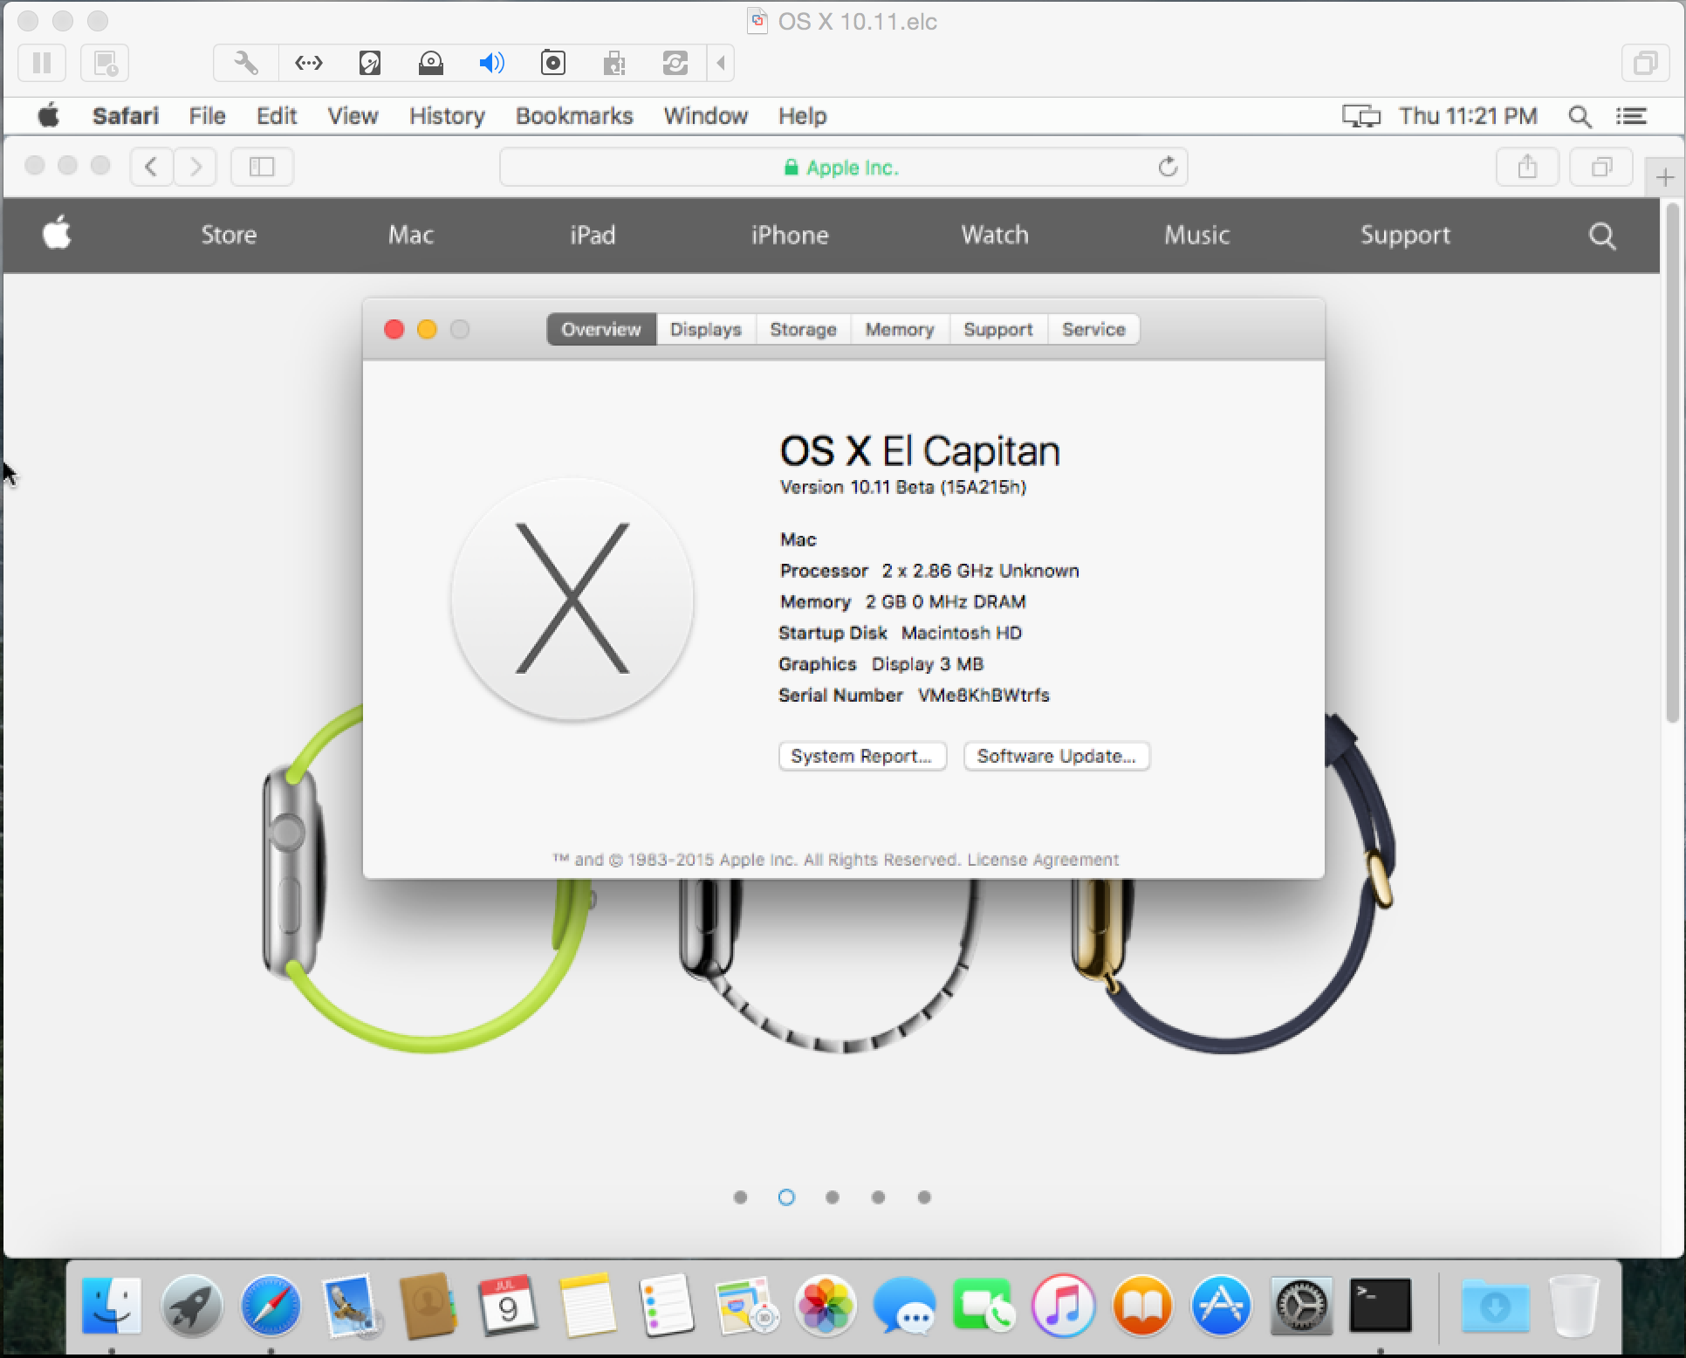
Task: Open Safari's History menu
Action: tap(447, 116)
